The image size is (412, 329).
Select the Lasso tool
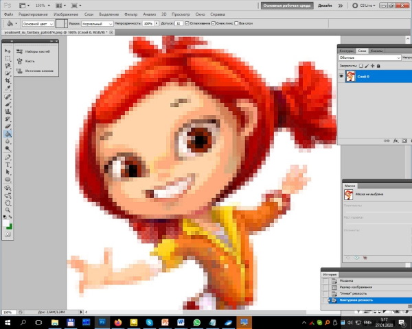pyautogui.click(x=8, y=66)
